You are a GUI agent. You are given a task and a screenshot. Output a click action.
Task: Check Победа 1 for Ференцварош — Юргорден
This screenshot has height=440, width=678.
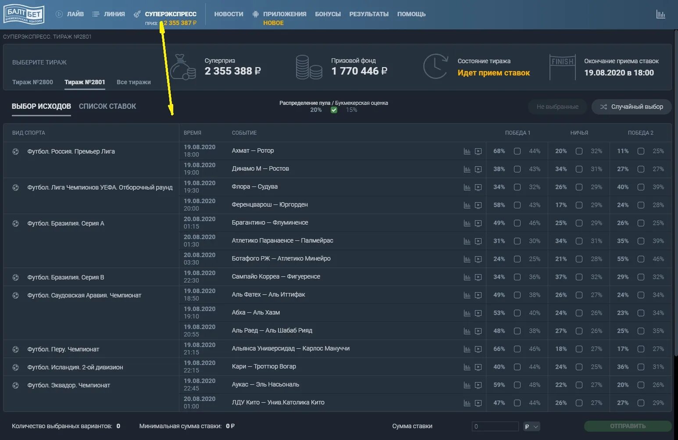tap(517, 205)
